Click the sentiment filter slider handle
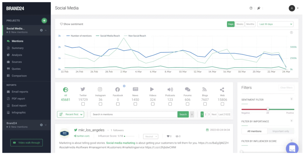 (x=268, y=109)
